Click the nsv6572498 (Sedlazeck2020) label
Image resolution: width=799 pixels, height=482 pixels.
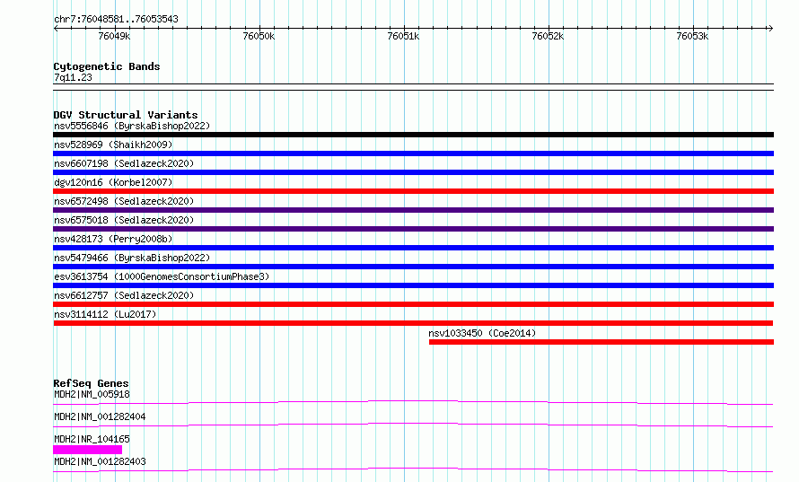coord(124,201)
